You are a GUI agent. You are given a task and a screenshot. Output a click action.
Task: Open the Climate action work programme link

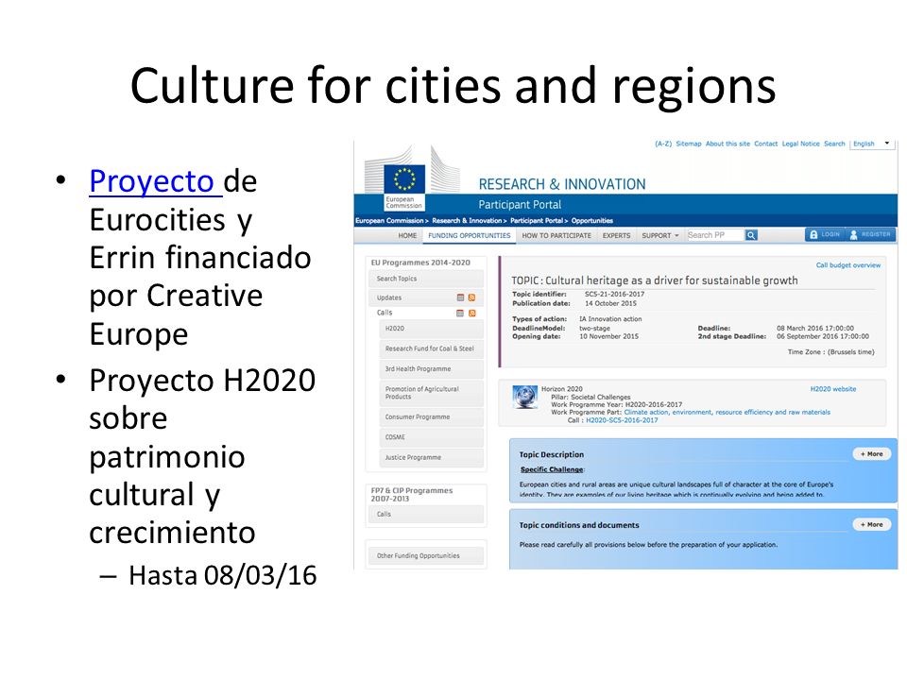tap(727, 413)
